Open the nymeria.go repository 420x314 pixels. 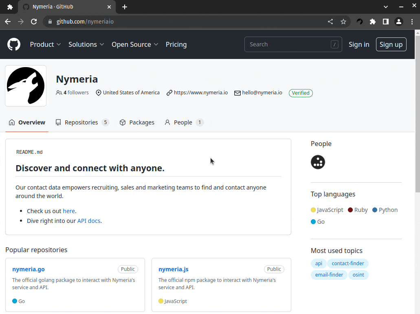tap(29, 269)
